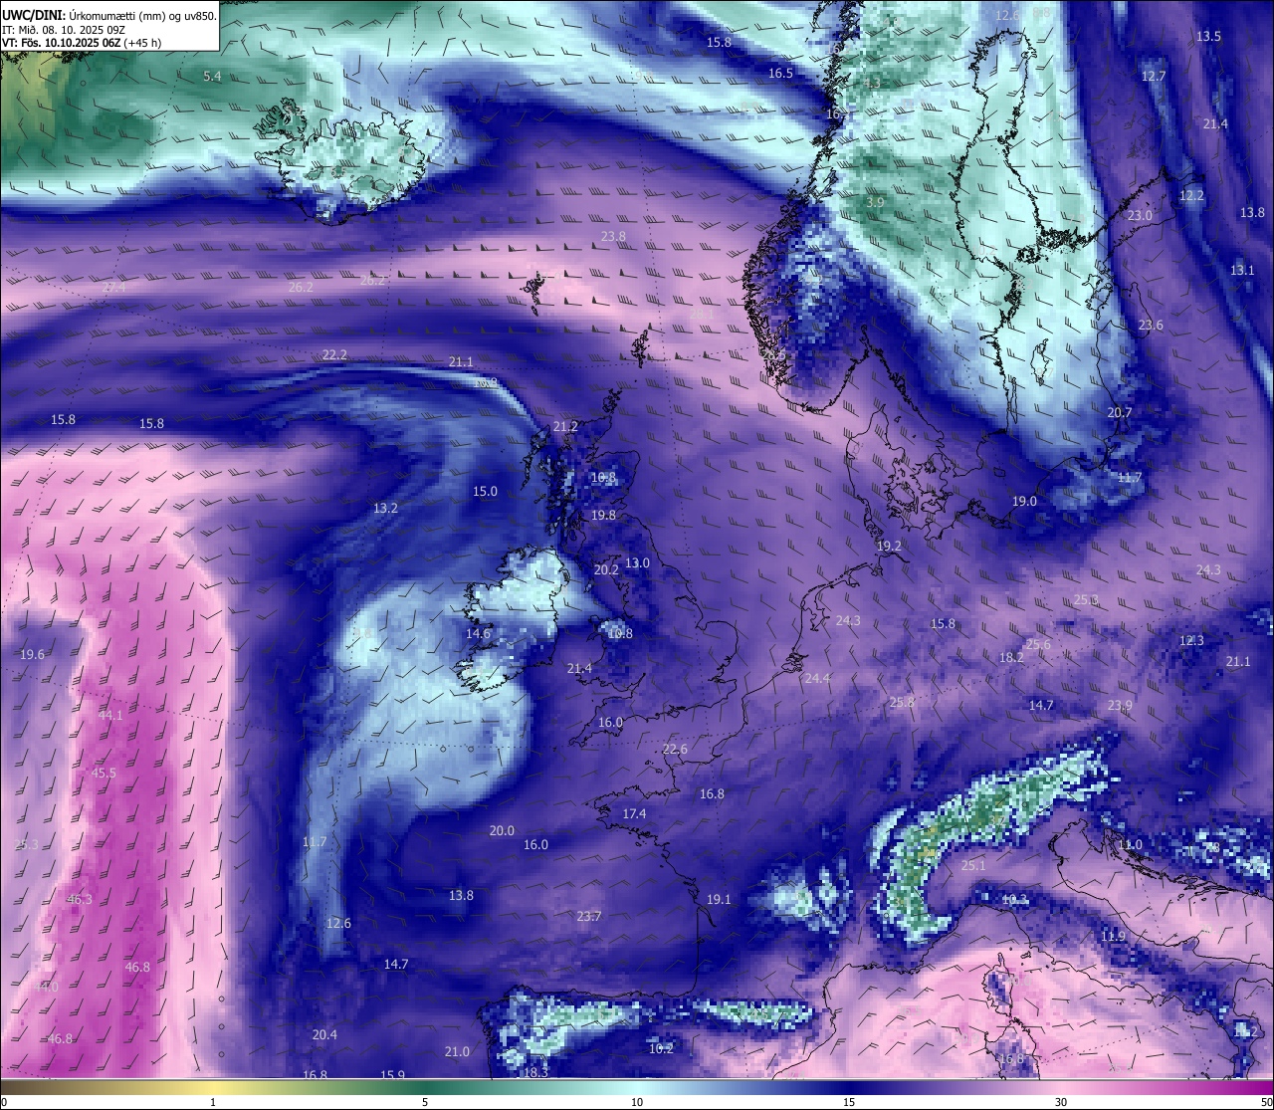Click the 3.9 value over Scandinavia
This screenshot has width=1274, height=1110.
pos(875,201)
